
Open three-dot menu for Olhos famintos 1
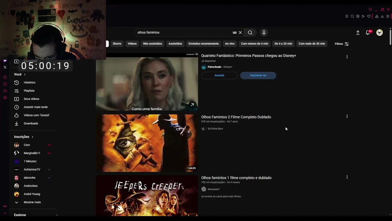point(347,177)
